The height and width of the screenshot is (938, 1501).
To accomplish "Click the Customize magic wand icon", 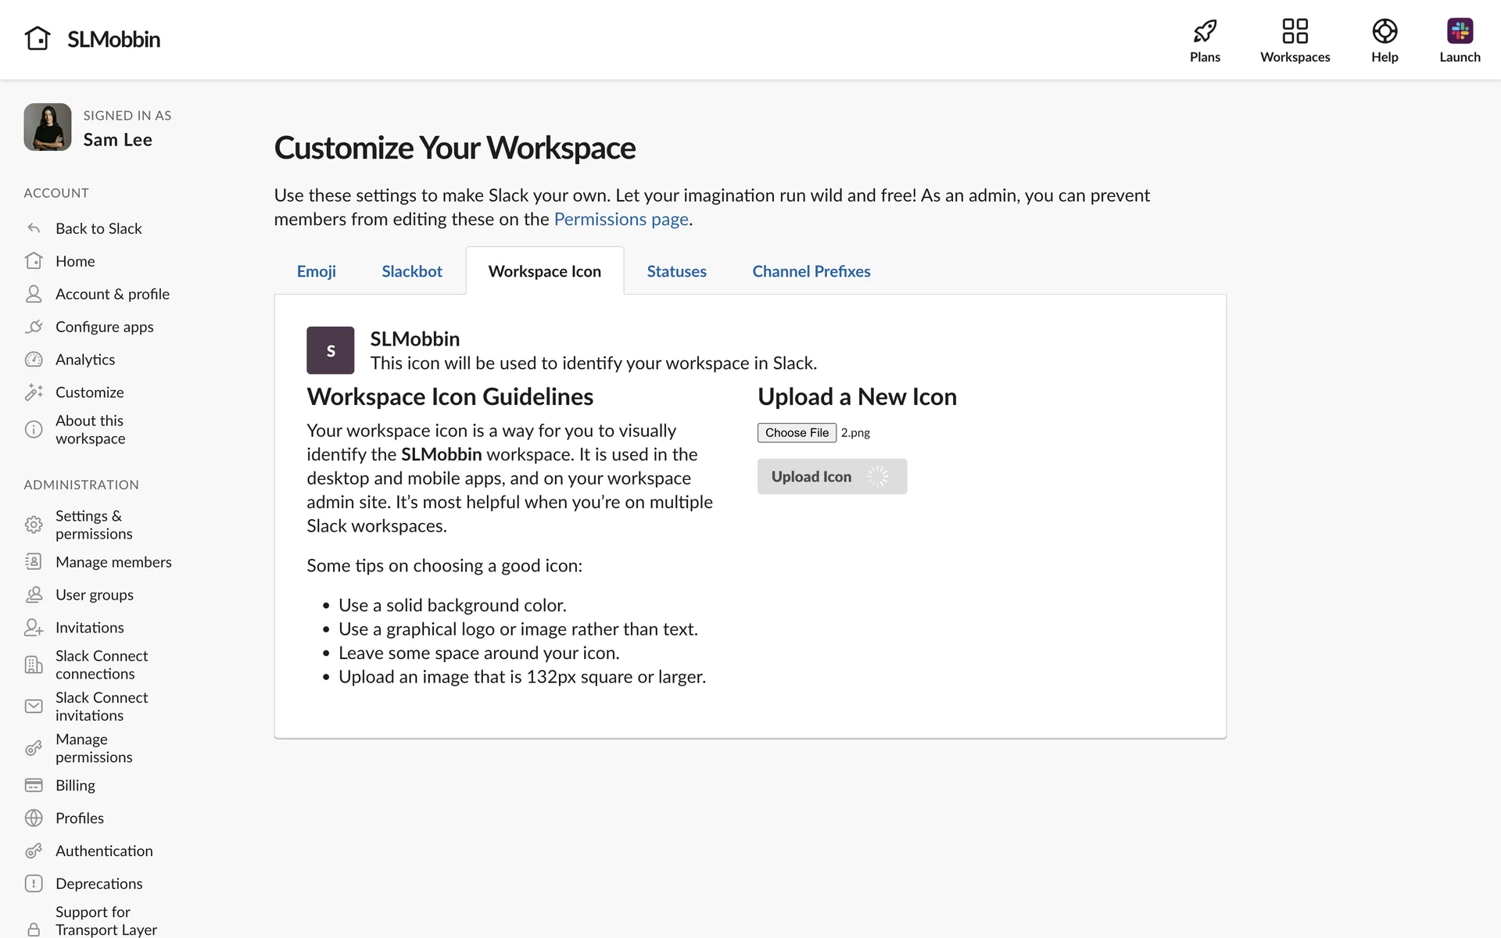I will click(34, 392).
